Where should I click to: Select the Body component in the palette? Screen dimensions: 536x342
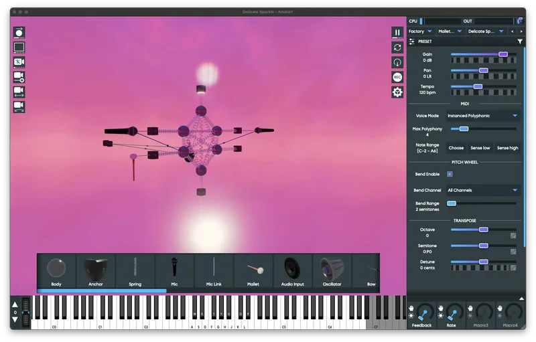click(56, 272)
